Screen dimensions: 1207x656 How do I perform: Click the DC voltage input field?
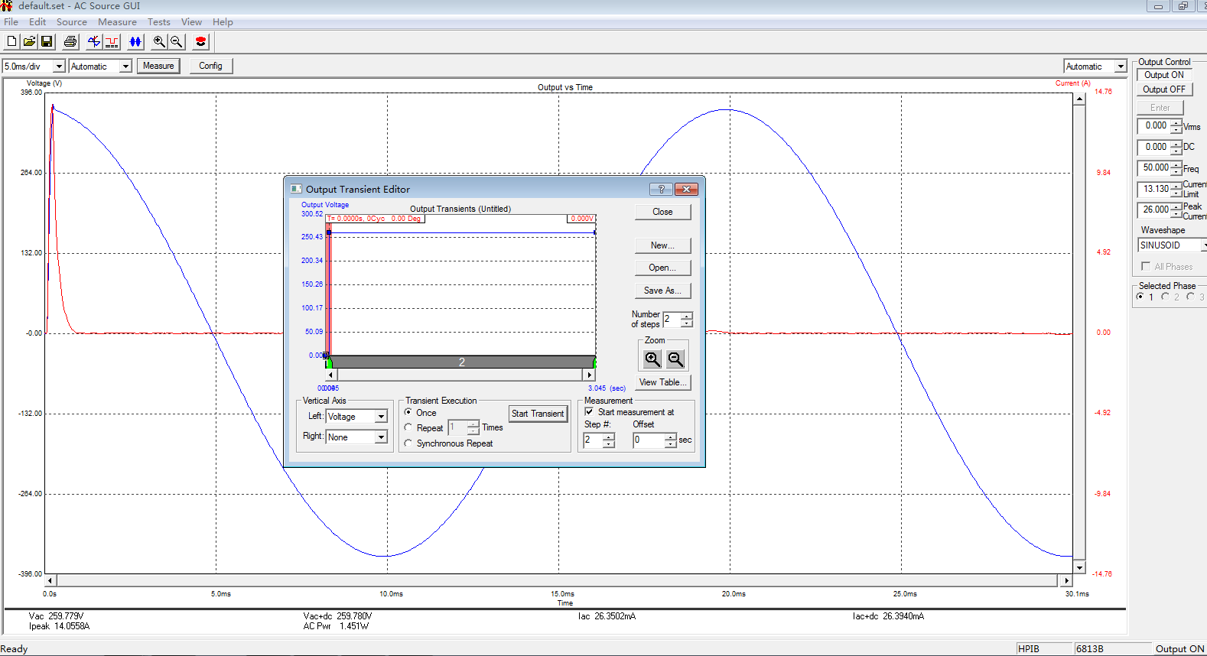[x=1153, y=147]
